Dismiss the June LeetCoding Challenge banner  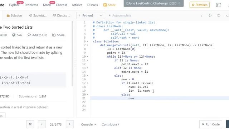pos(180,3)
